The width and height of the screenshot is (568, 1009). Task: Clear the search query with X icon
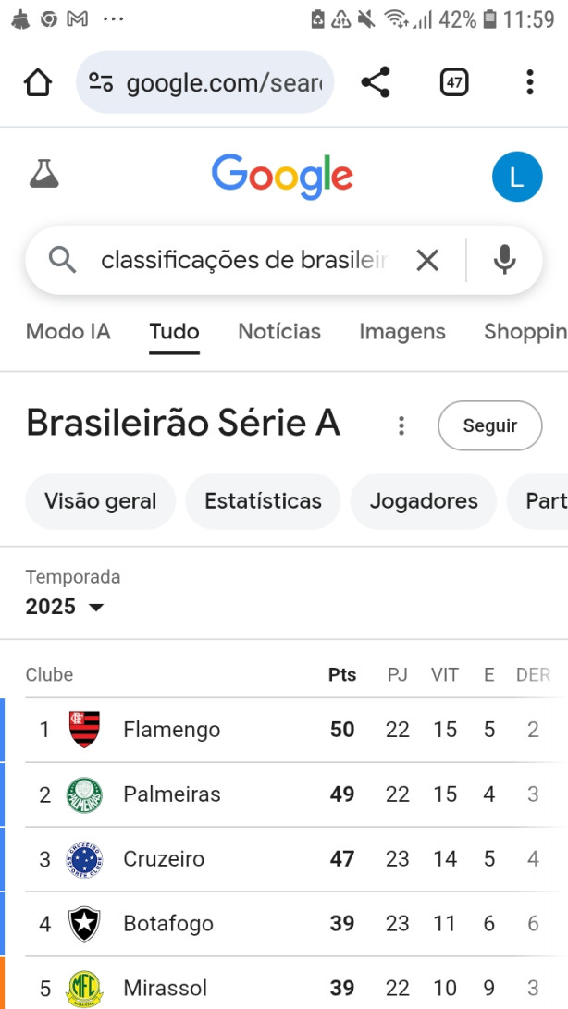pos(427,261)
